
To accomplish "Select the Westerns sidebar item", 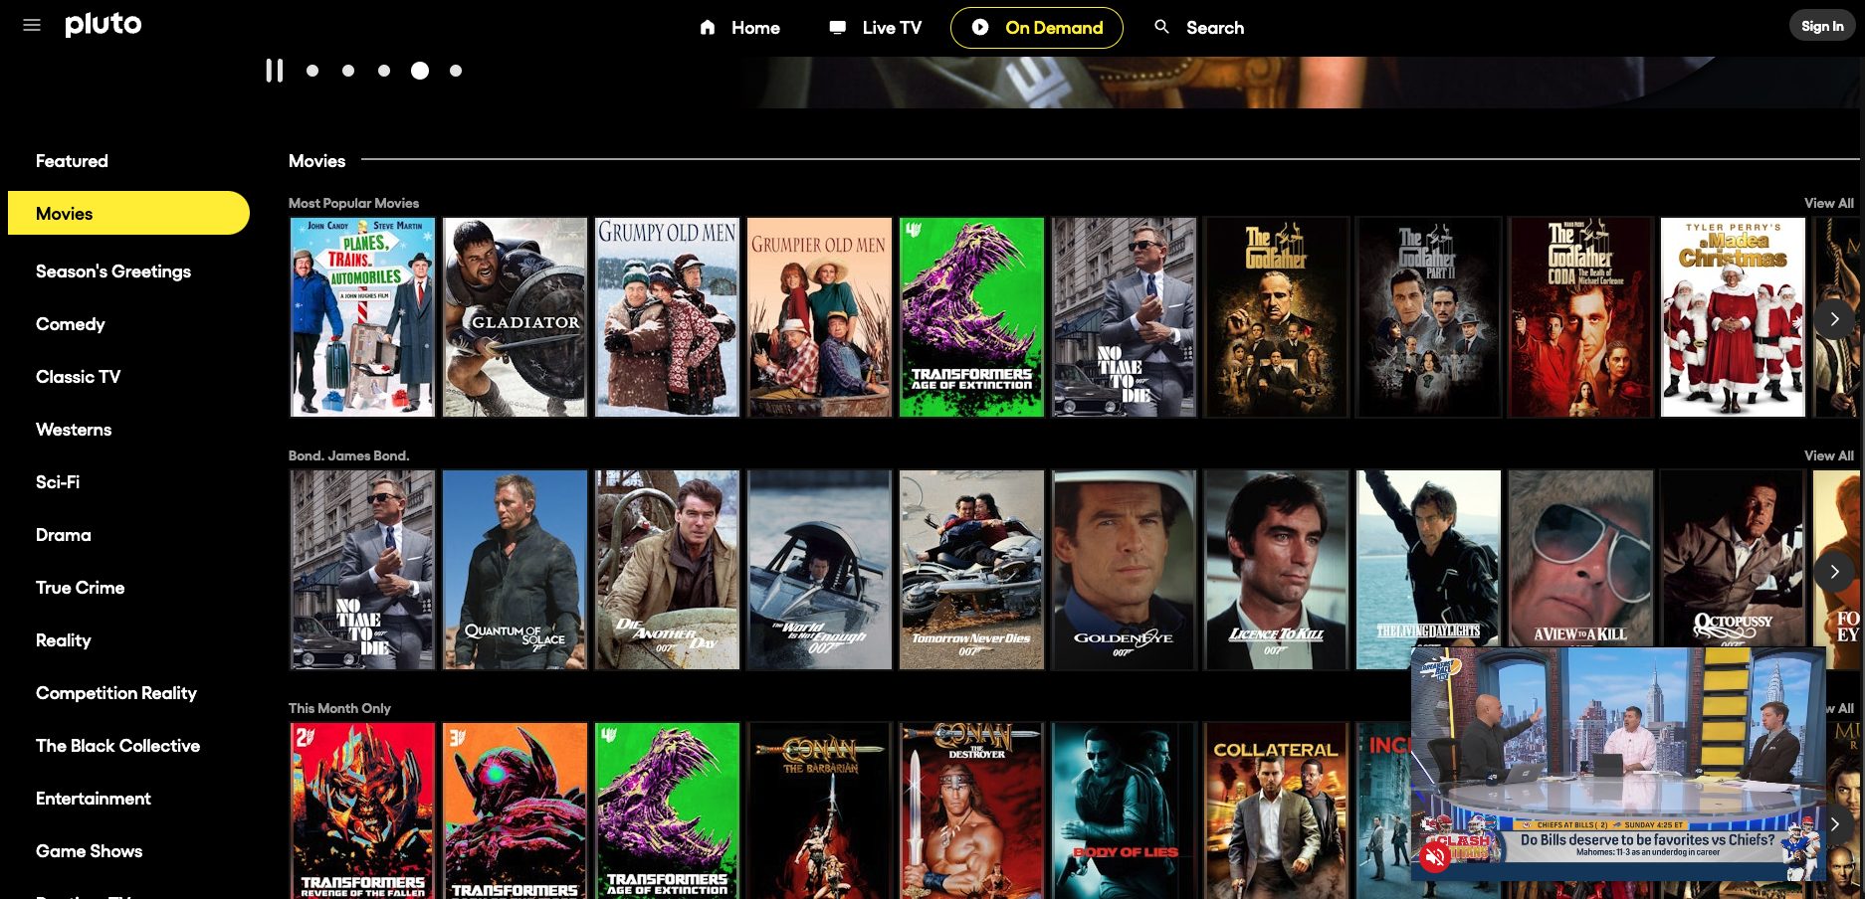I will [72, 429].
